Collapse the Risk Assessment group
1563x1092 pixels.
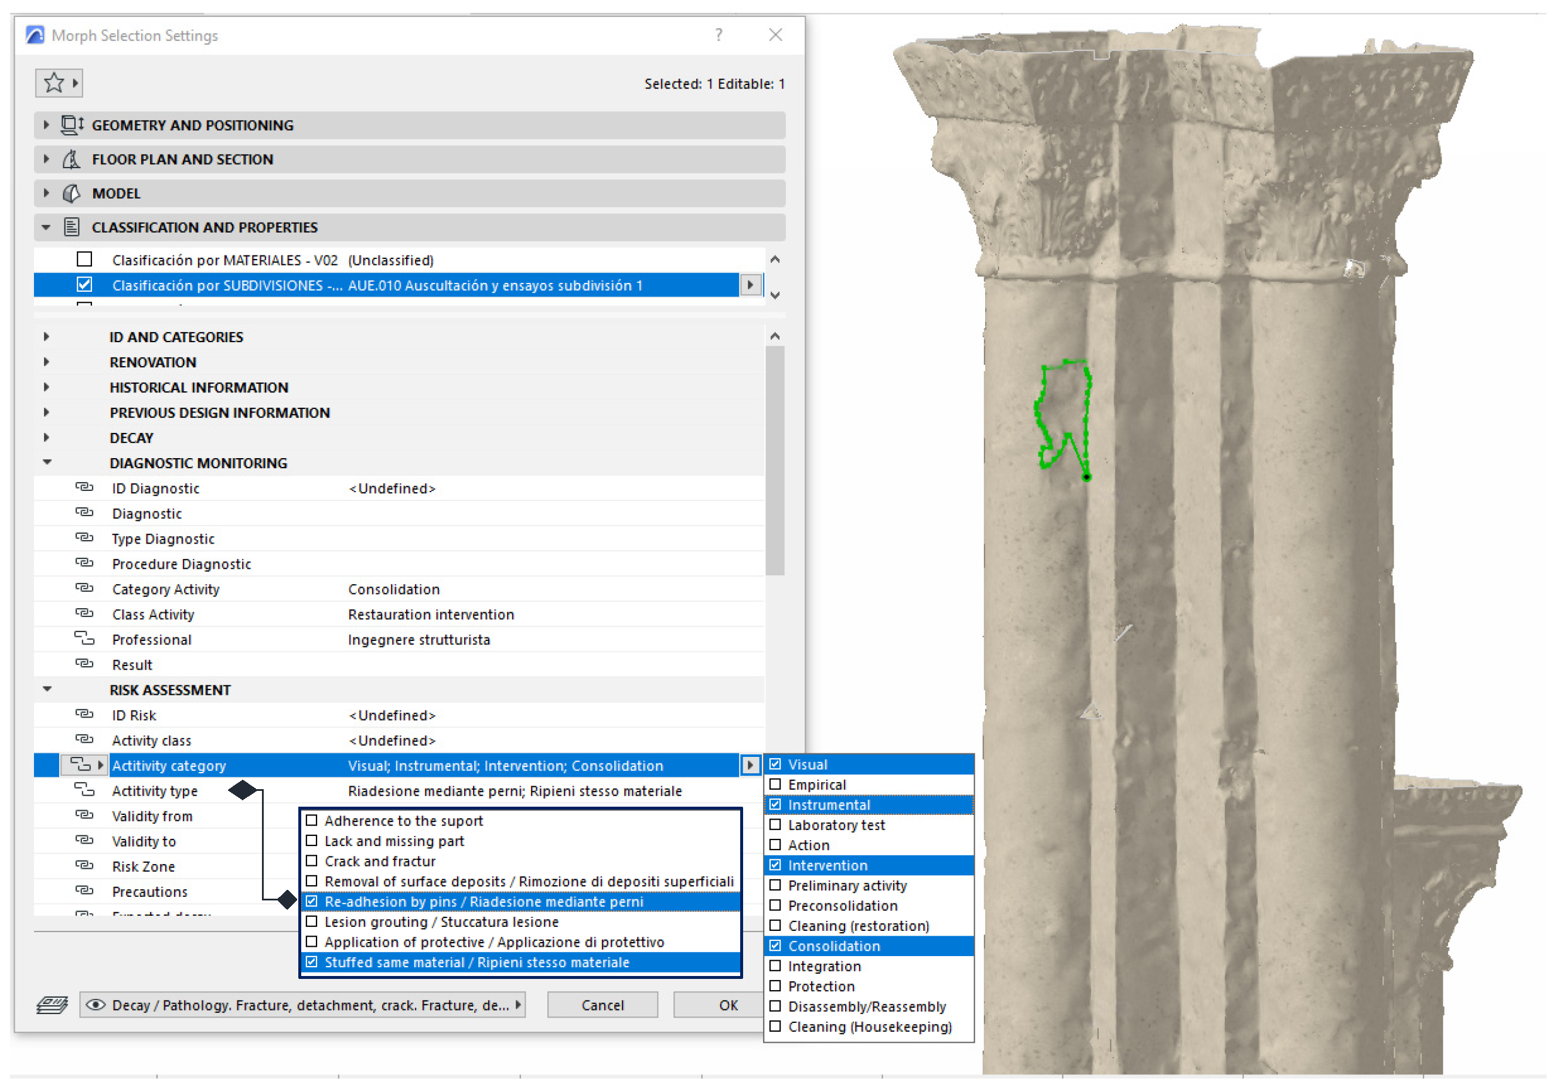point(47,688)
